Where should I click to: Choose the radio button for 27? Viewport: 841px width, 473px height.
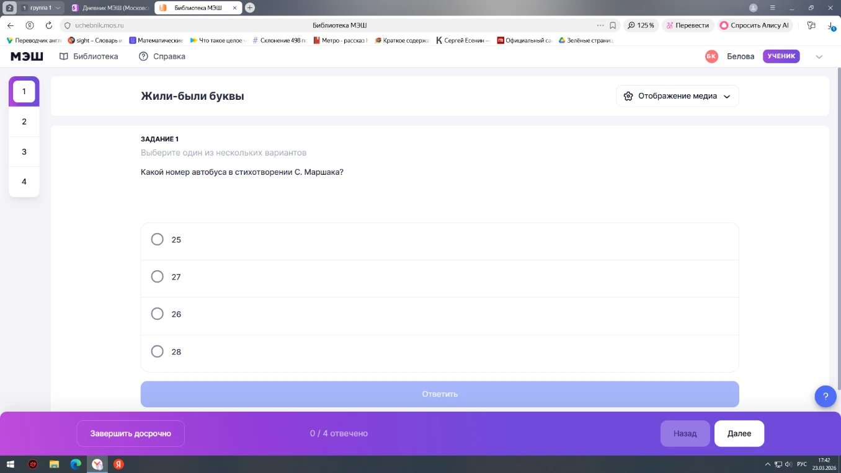(158, 276)
